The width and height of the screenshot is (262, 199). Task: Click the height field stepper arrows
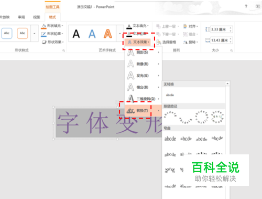(231, 29)
